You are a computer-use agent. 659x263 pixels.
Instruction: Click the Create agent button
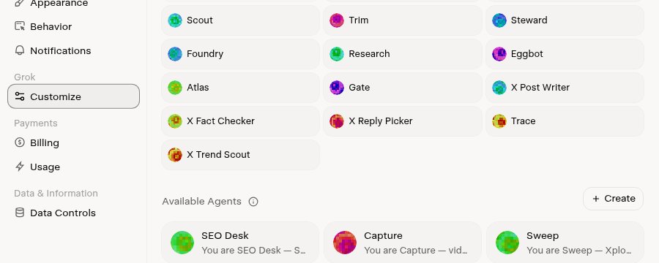click(x=613, y=199)
